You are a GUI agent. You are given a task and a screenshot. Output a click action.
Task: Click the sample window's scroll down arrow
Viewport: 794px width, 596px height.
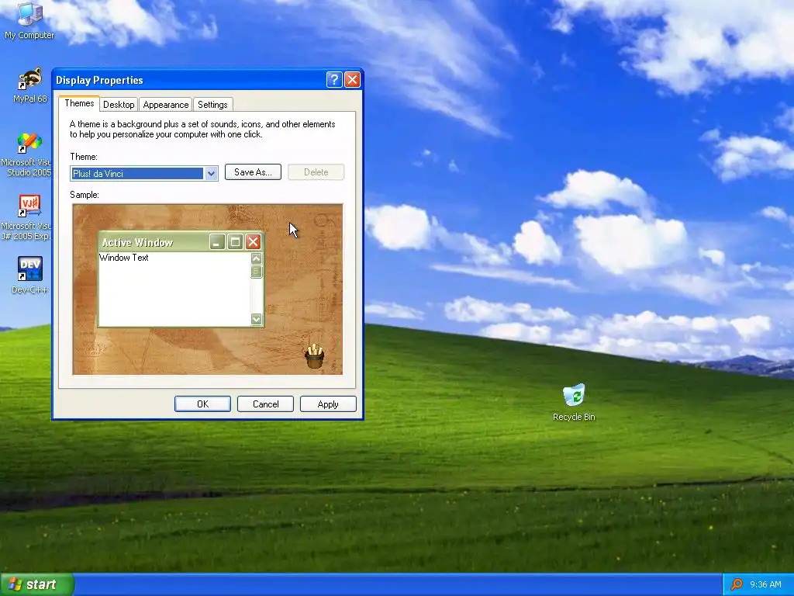point(256,319)
